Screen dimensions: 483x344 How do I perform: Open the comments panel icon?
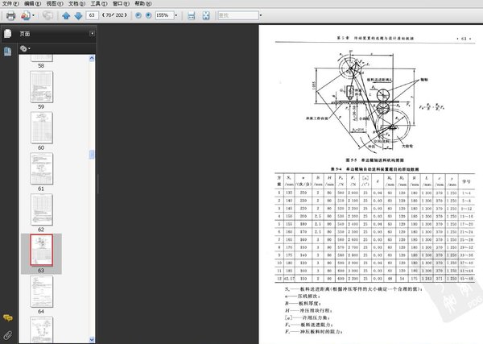[x=7, y=319]
